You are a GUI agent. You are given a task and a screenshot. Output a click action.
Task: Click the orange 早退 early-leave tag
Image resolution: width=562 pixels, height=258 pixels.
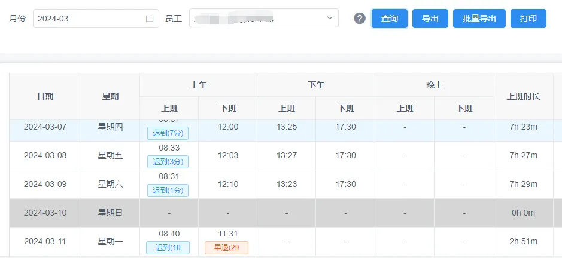pos(226,247)
